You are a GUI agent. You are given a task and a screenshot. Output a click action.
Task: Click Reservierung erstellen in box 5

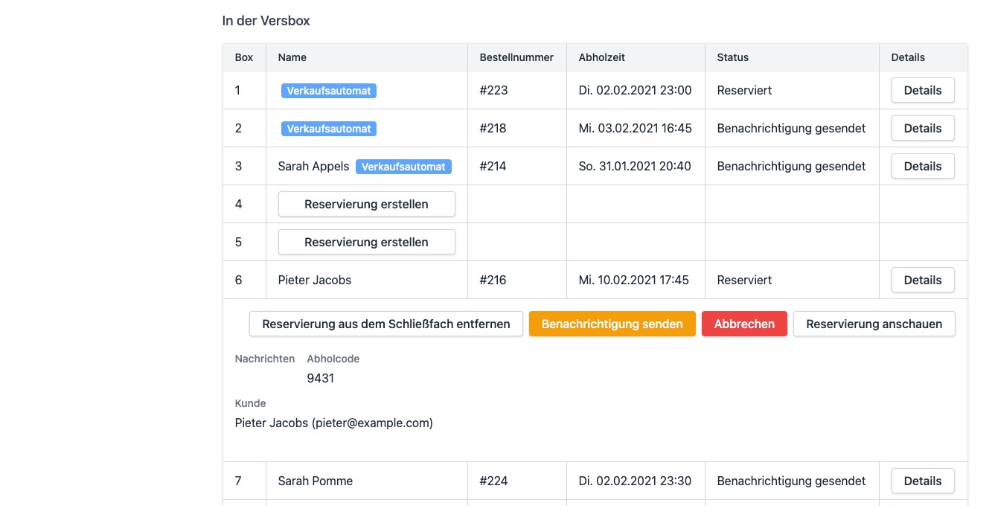pos(366,243)
